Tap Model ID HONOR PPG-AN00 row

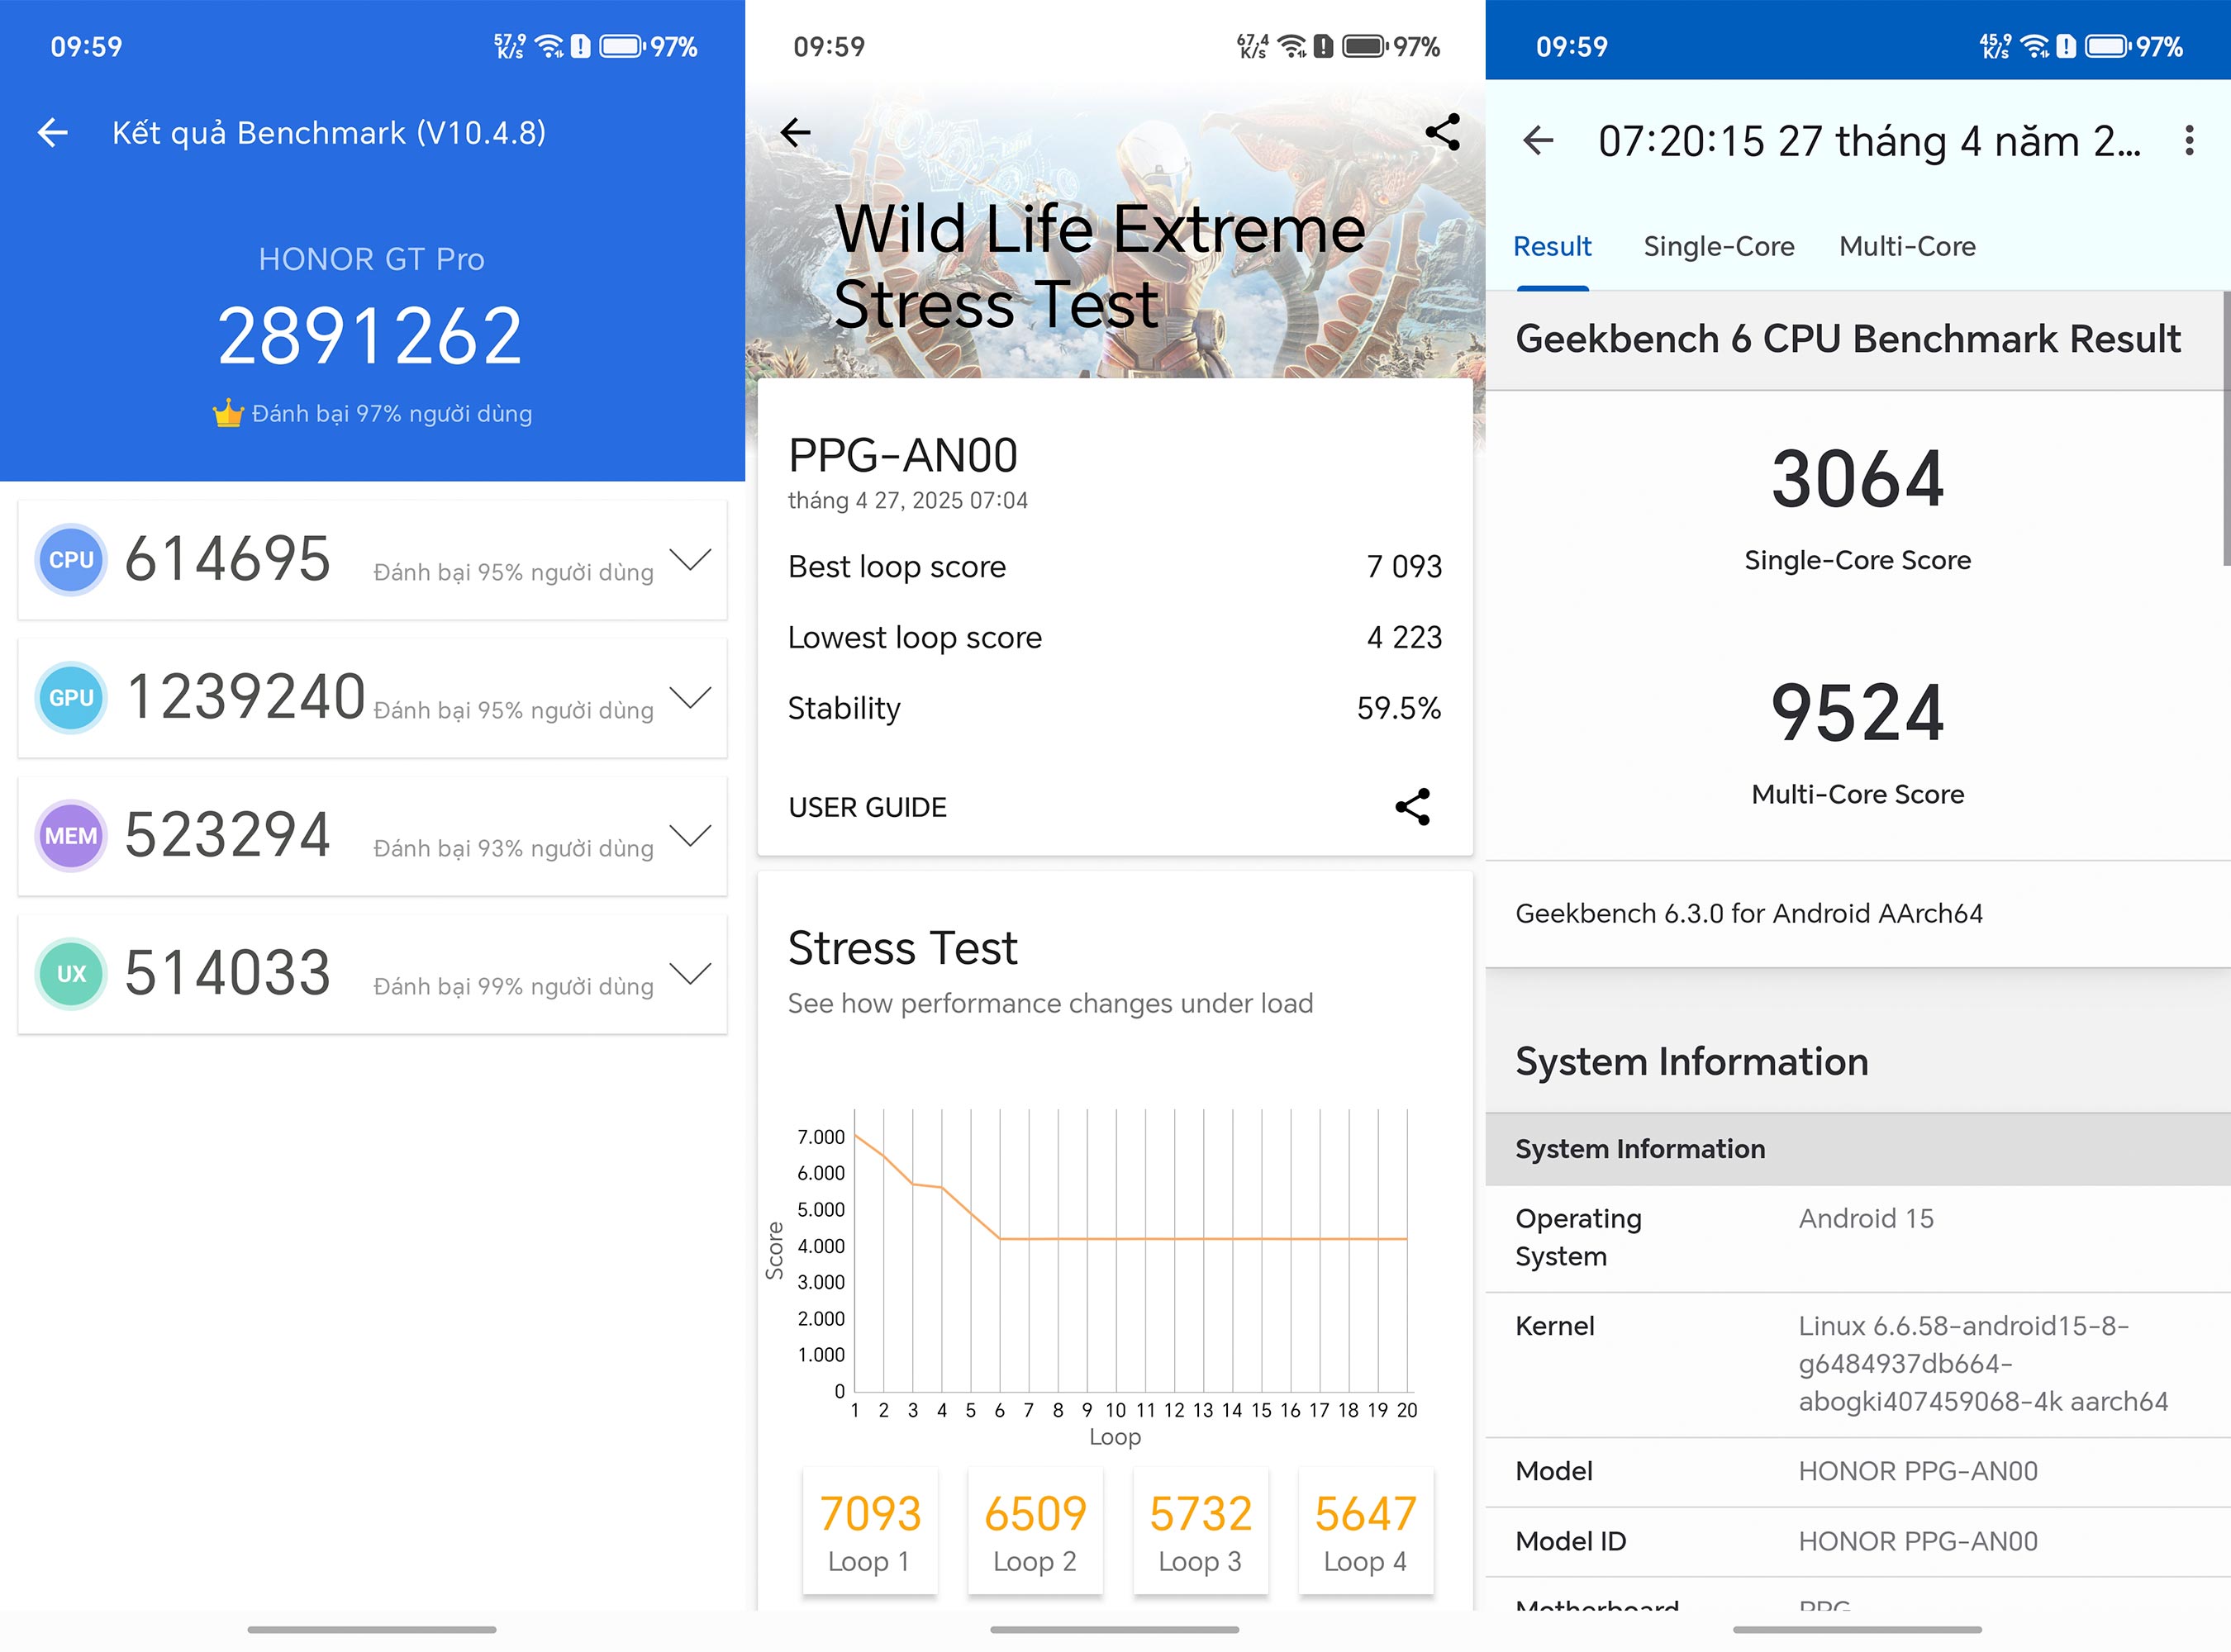pyautogui.click(x=1858, y=1542)
